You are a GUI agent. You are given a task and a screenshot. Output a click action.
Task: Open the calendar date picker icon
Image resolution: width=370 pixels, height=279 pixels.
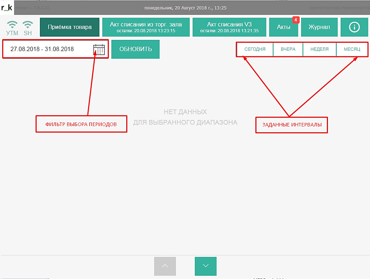click(99, 49)
